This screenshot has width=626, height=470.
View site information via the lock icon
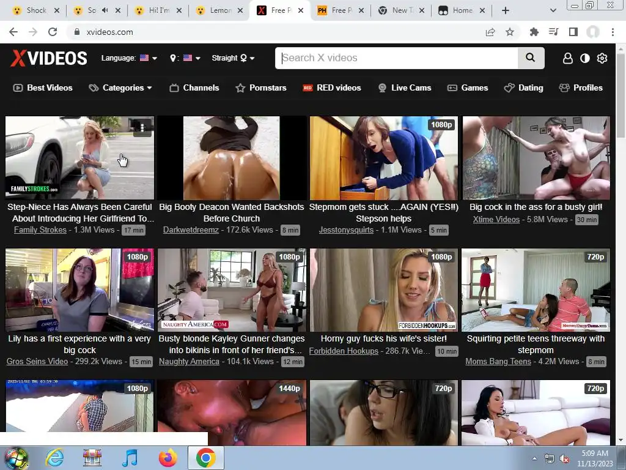(x=77, y=32)
